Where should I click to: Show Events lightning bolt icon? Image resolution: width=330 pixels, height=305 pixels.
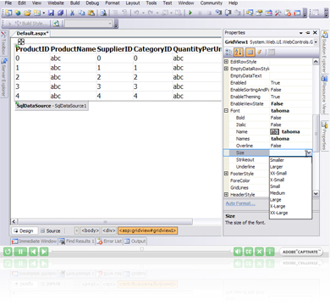click(259, 52)
